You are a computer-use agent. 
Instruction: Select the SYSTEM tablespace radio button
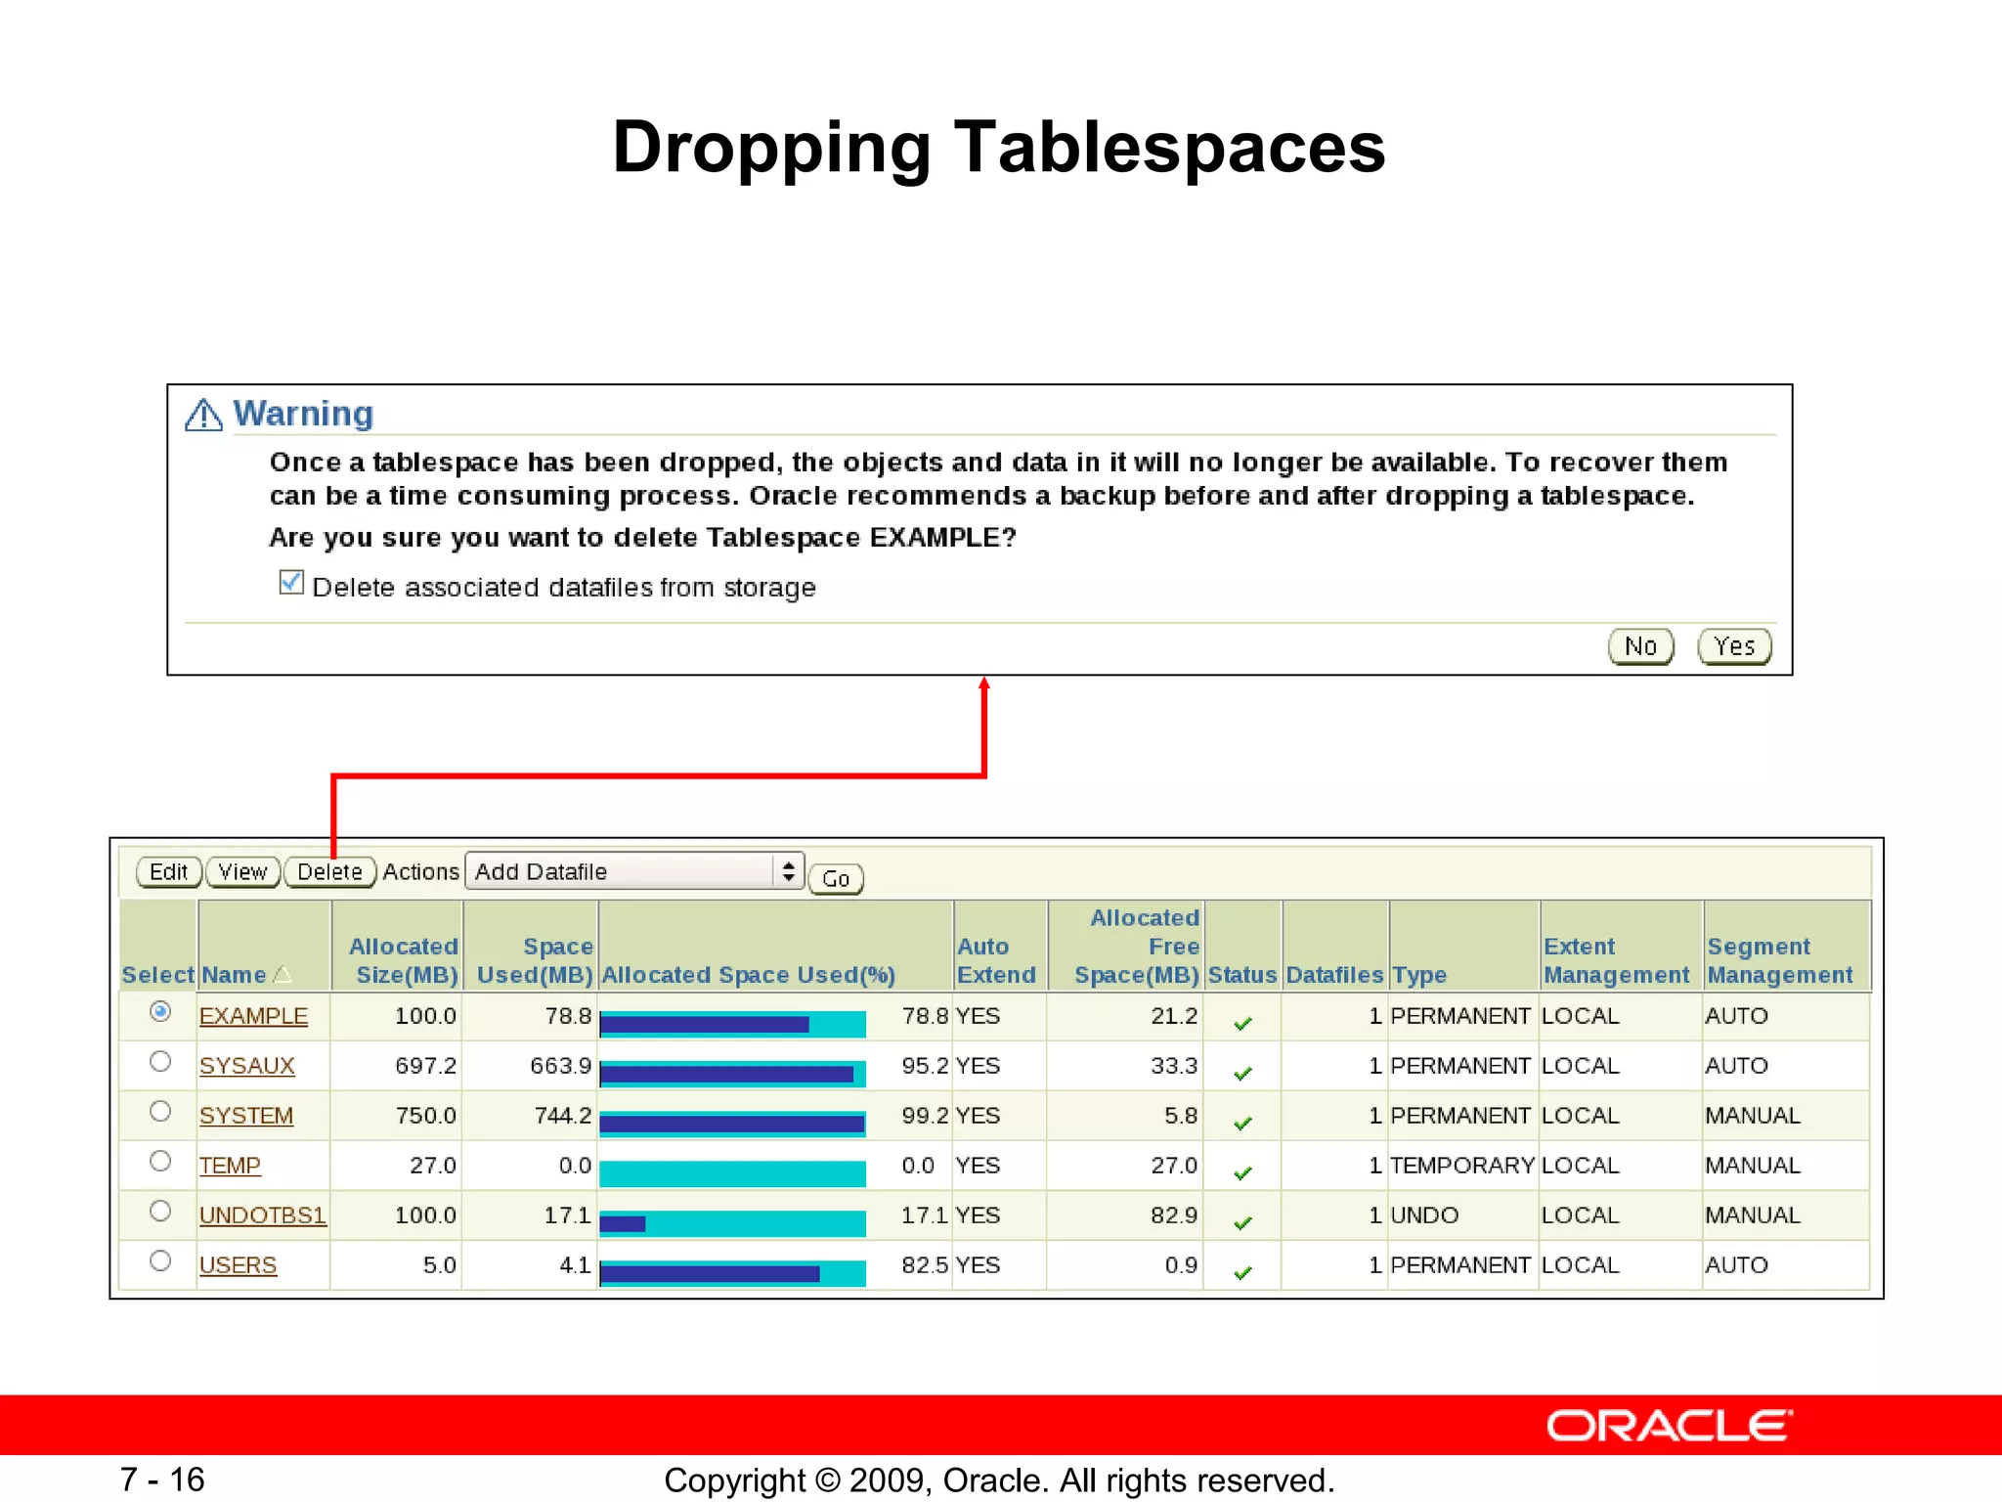pyautogui.click(x=160, y=1112)
